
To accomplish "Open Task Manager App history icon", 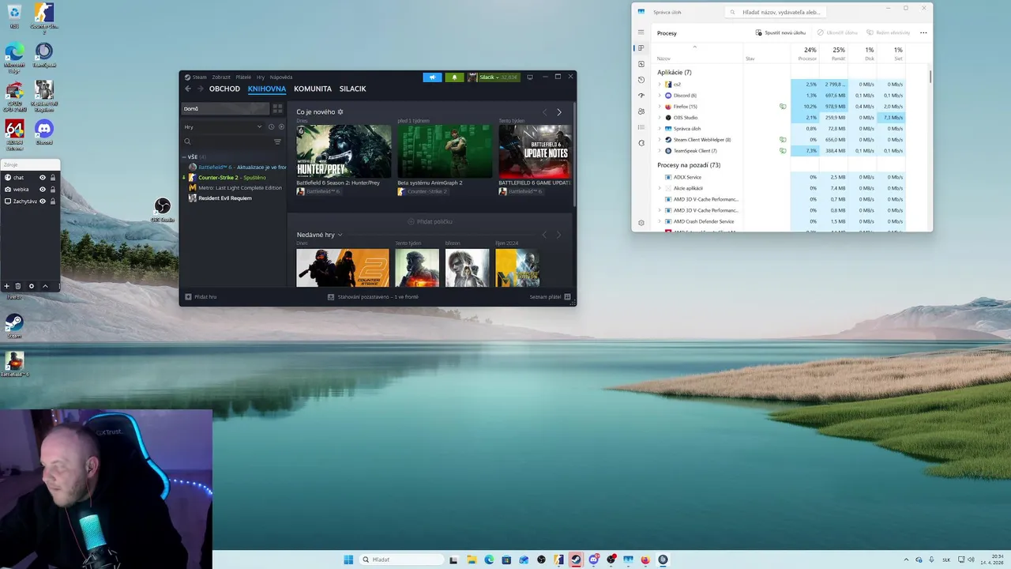I will click(x=641, y=80).
